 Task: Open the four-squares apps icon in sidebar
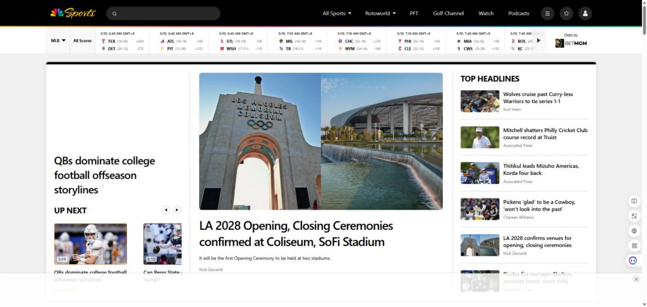(x=634, y=246)
